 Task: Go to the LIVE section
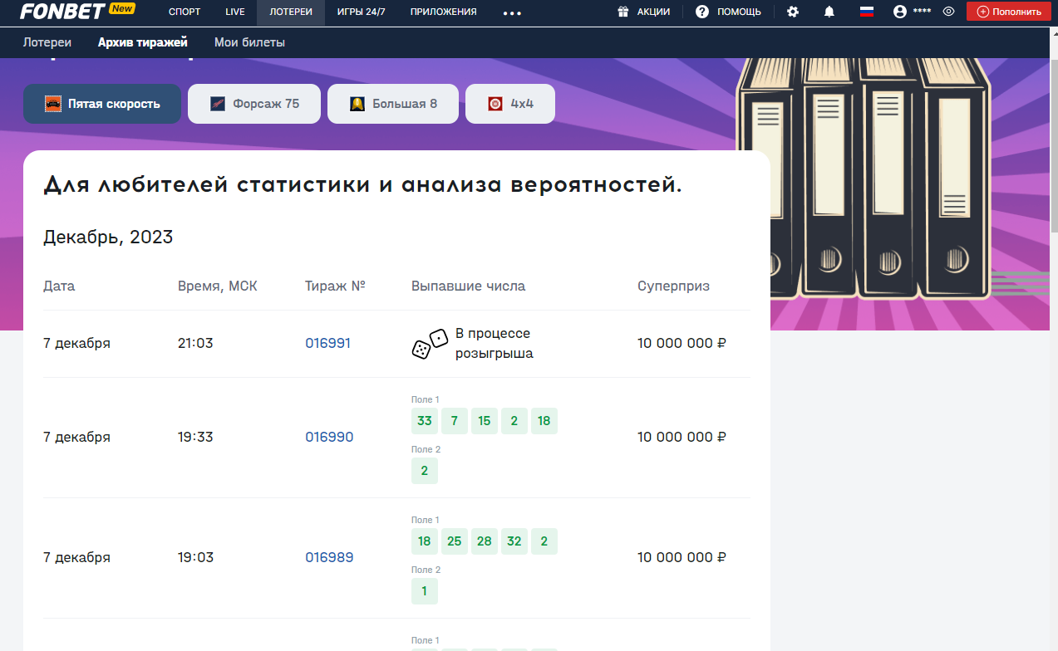pos(235,12)
